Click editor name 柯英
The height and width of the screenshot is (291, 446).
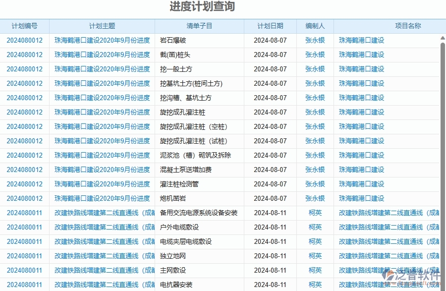(x=316, y=213)
